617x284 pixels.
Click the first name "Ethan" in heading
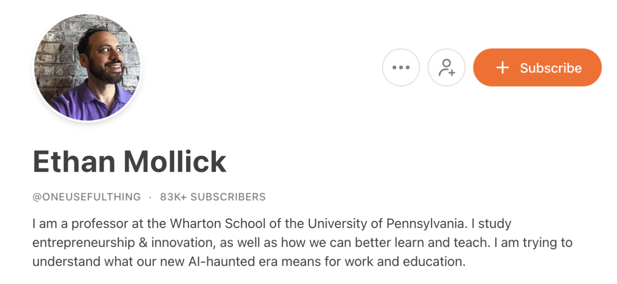[x=70, y=162]
